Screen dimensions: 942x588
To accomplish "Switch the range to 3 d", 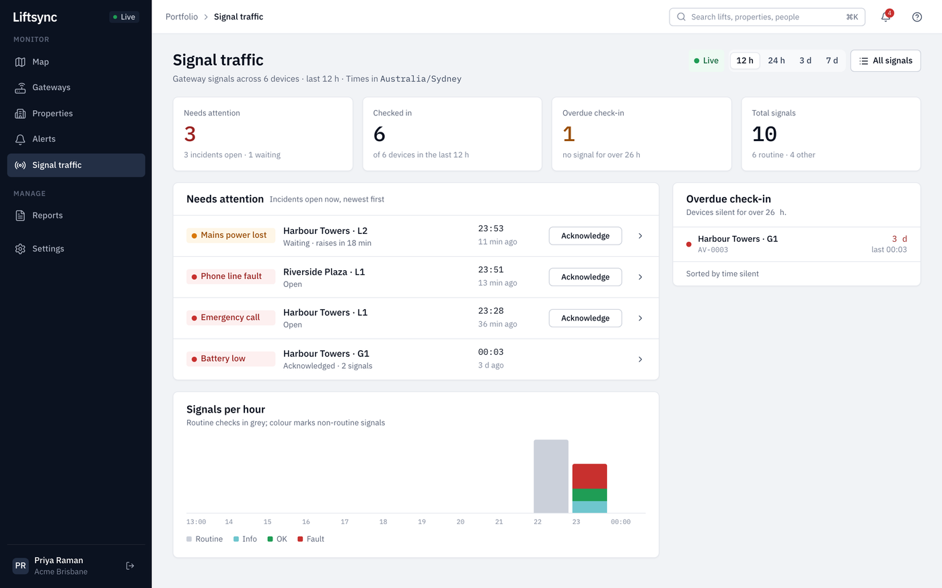I will click(x=805, y=60).
